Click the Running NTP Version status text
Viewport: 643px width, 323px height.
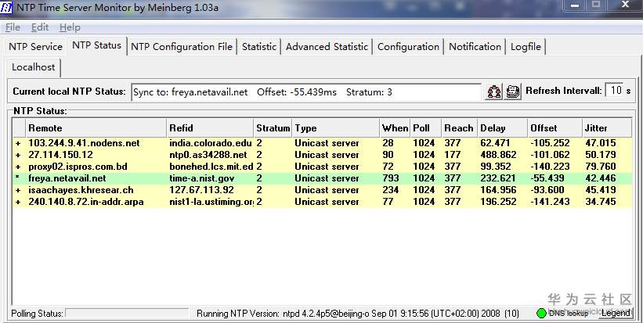click(x=358, y=314)
